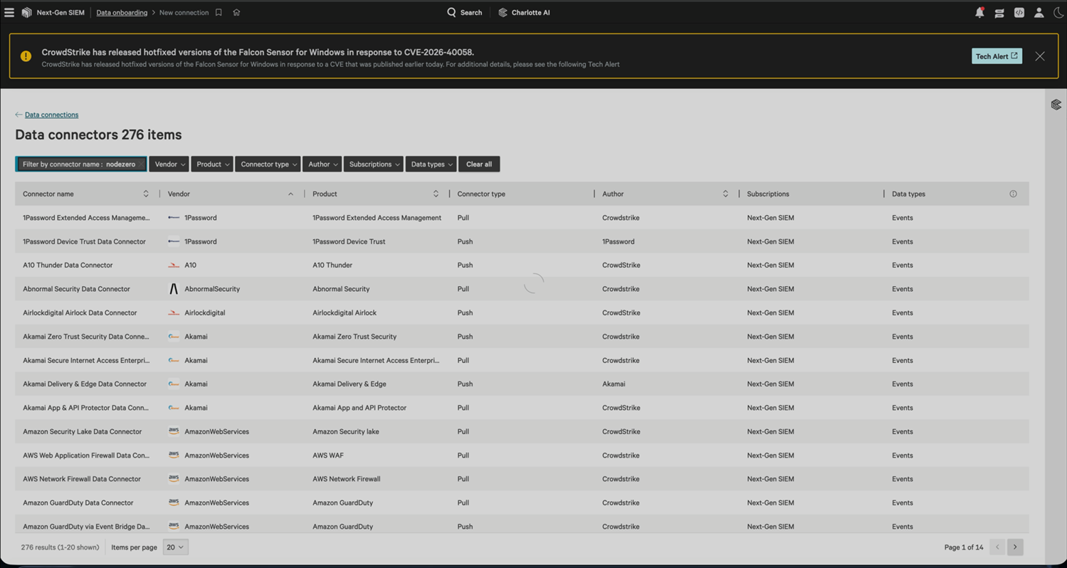The width and height of the screenshot is (1067, 568).
Task: Click the Akamai logo in the Zero Trust Security row
Action: pyautogui.click(x=174, y=337)
